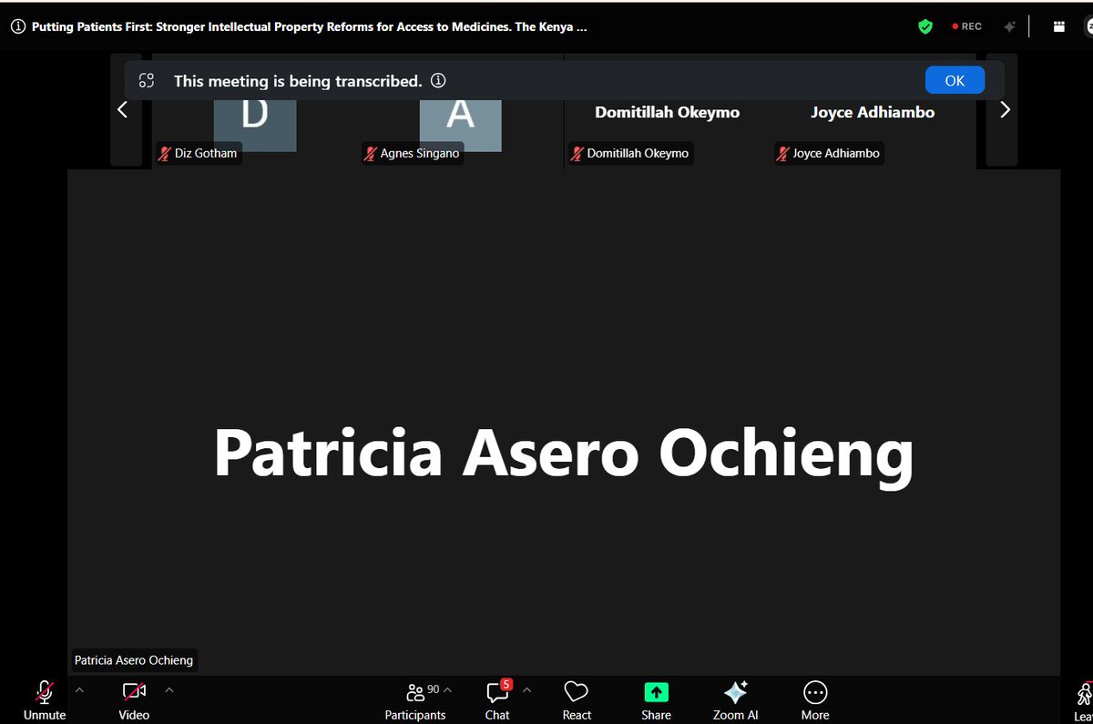Expand the caret beside Chat
Screen dimensions: 1093x724
coord(526,690)
